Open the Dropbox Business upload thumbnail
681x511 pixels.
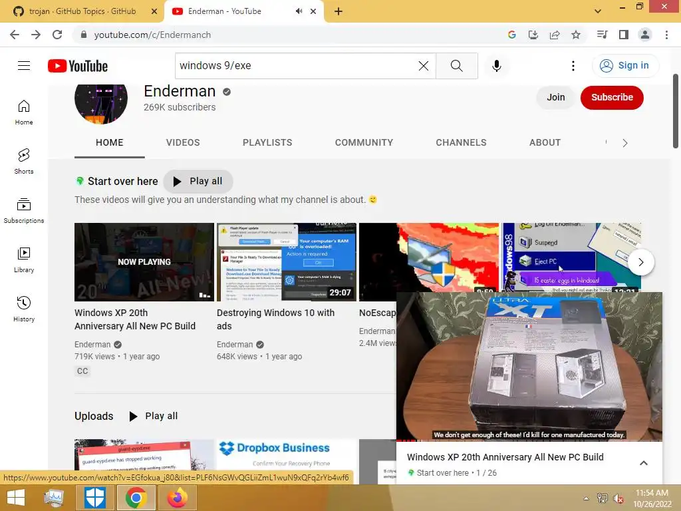[x=286, y=454]
